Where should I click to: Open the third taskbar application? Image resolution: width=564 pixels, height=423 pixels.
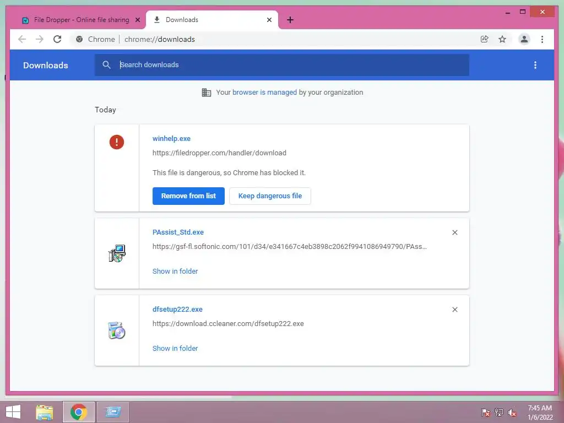click(113, 412)
